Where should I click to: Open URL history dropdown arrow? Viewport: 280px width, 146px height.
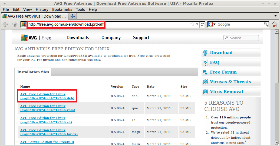[x=197, y=24]
